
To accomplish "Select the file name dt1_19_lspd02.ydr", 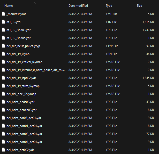I will click(18, 30).
